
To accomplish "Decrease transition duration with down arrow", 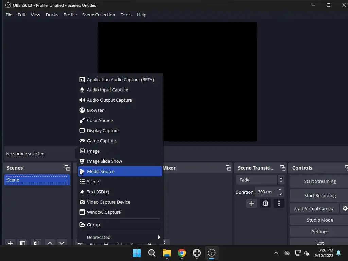I will 280,194.
